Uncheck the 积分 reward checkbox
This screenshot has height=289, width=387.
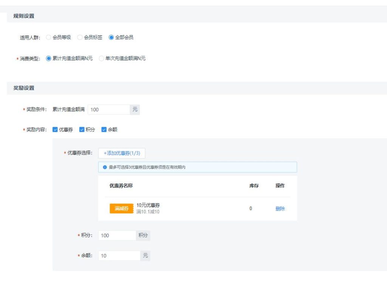coord(82,129)
